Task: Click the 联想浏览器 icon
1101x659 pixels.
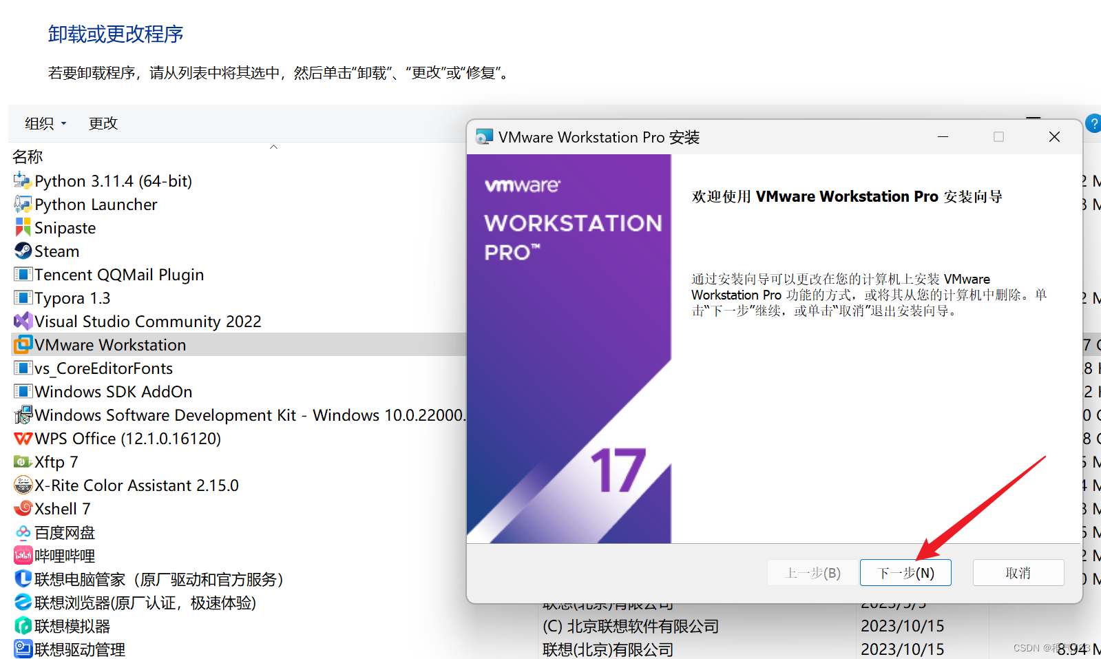Action: (23, 602)
